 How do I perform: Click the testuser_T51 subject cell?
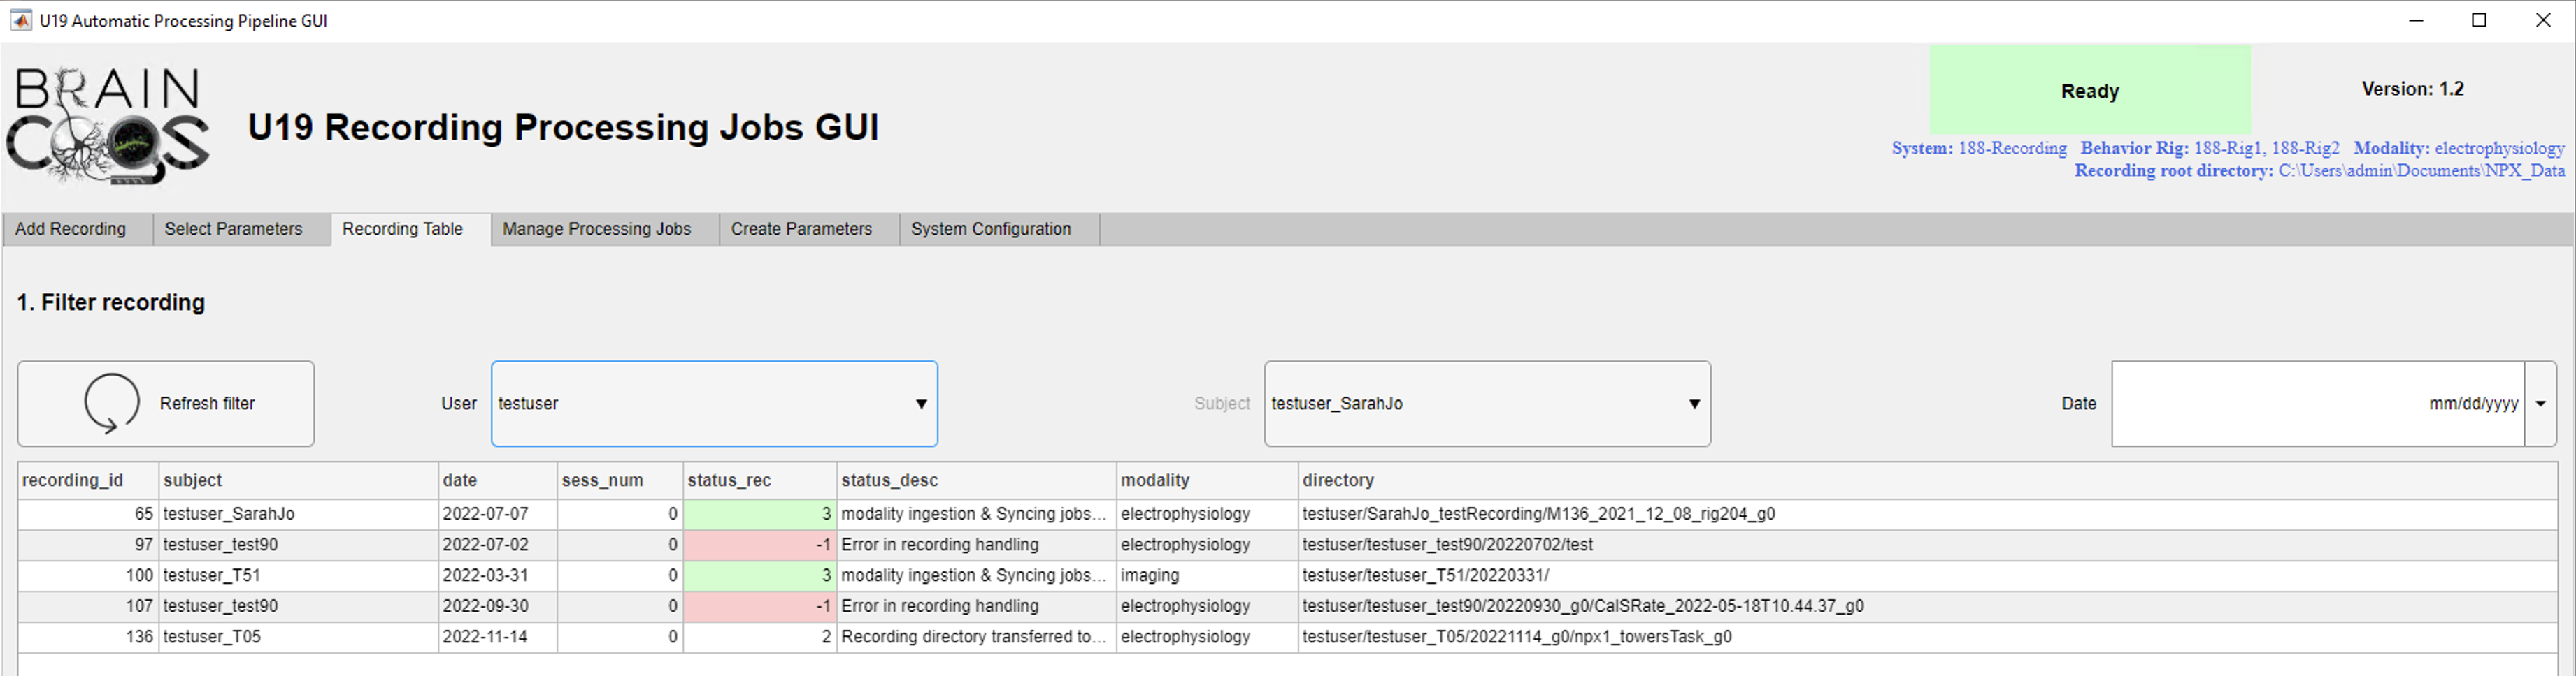(x=298, y=575)
